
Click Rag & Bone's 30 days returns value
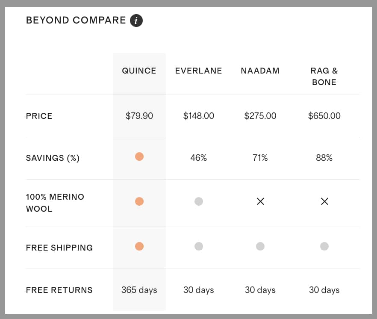324,290
